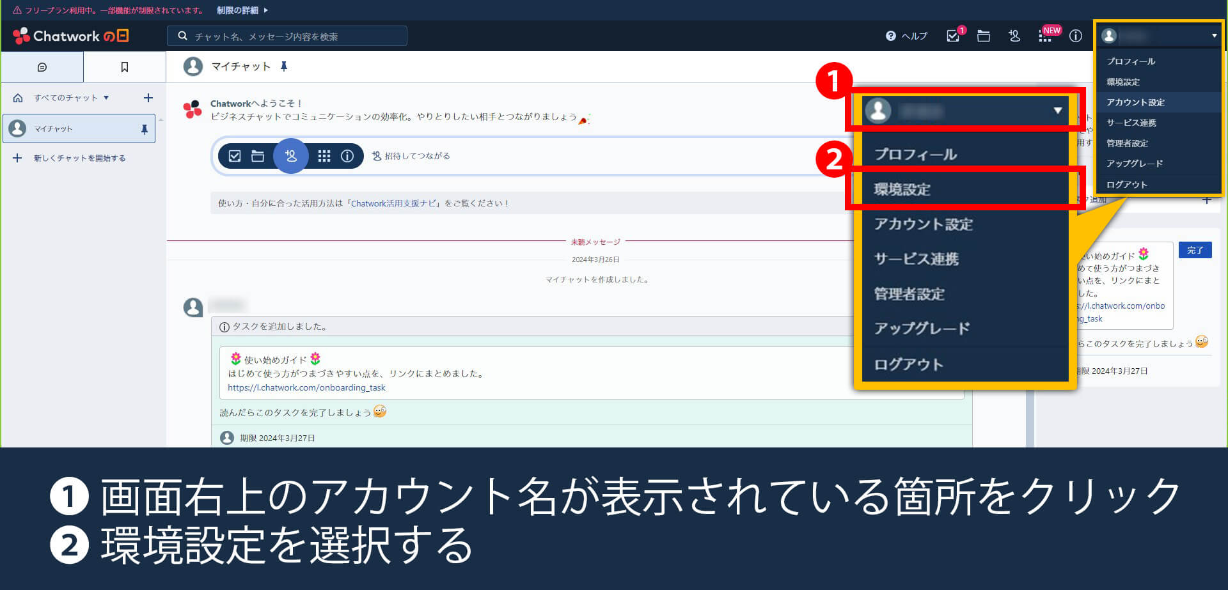The width and height of the screenshot is (1228, 590).
Task: Expand 制限の詳細 in the plan banner
Action: tap(242, 10)
